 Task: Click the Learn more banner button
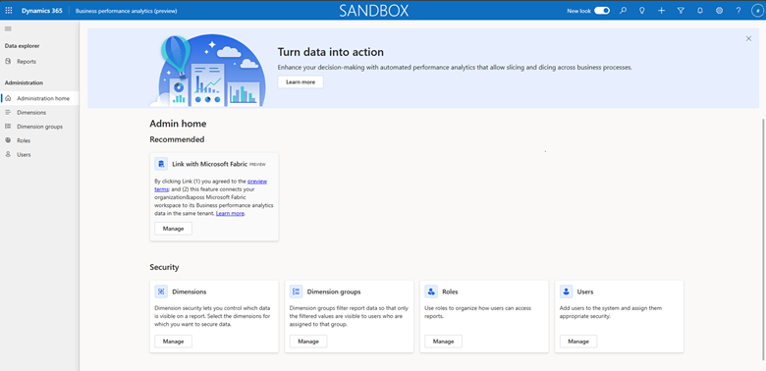tap(301, 82)
